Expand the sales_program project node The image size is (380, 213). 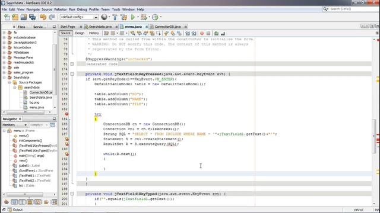tap(4, 72)
